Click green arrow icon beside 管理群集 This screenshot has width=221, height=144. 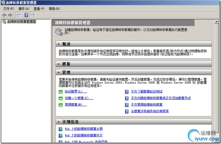[61, 105]
